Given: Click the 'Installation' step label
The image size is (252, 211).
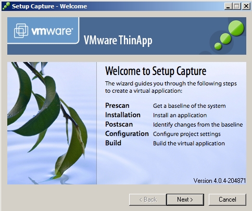Looking at the screenshot, I should click(123, 115).
